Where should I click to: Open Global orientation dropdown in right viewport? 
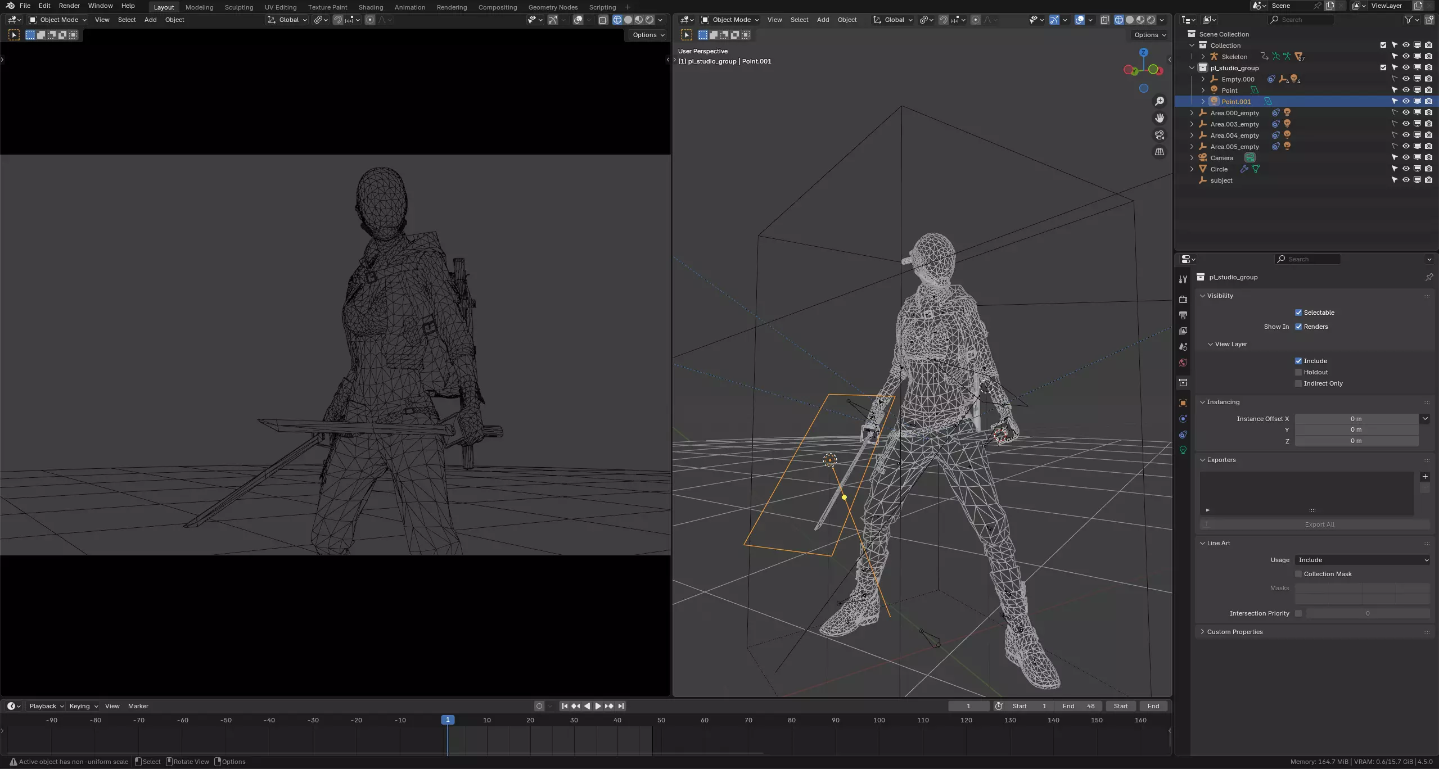coord(893,20)
